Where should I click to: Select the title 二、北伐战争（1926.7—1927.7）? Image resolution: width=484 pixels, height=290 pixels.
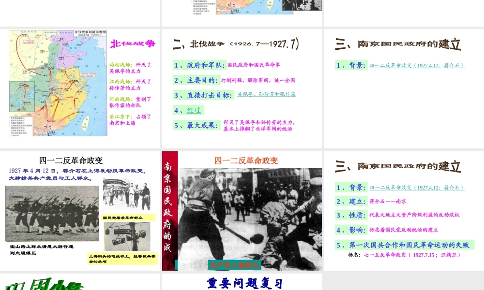click(x=236, y=44)
